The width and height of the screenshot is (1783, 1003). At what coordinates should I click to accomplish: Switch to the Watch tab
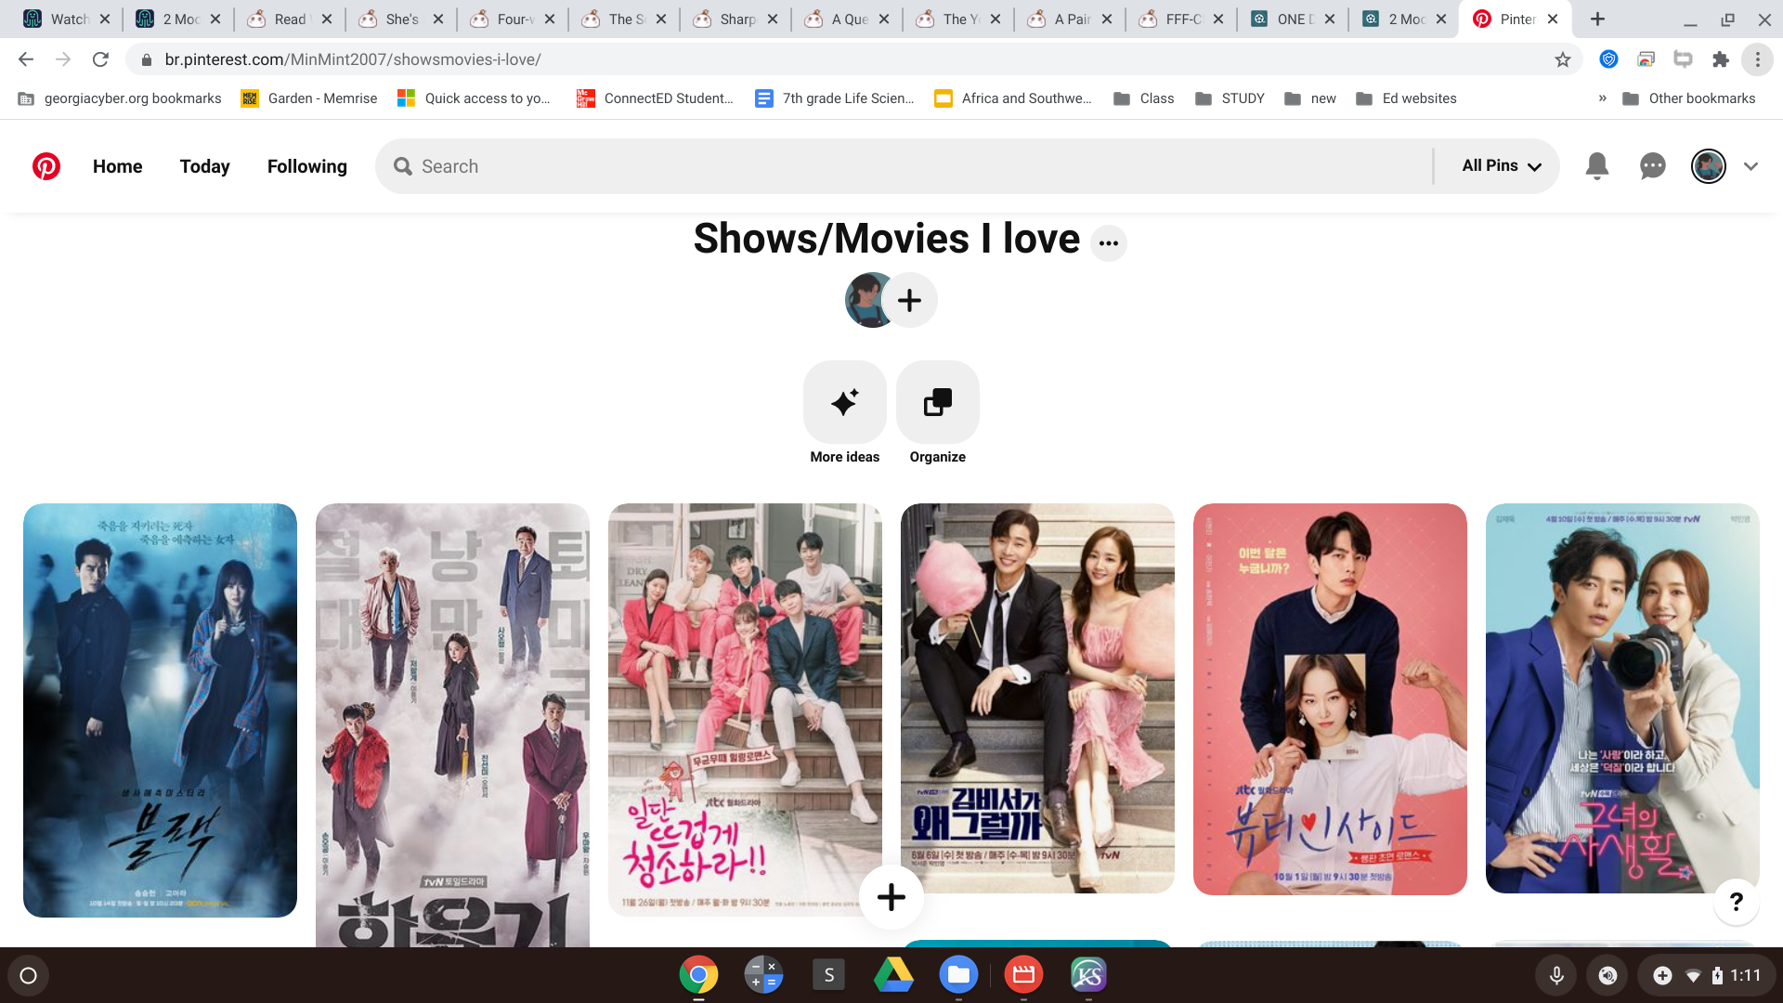67,19
